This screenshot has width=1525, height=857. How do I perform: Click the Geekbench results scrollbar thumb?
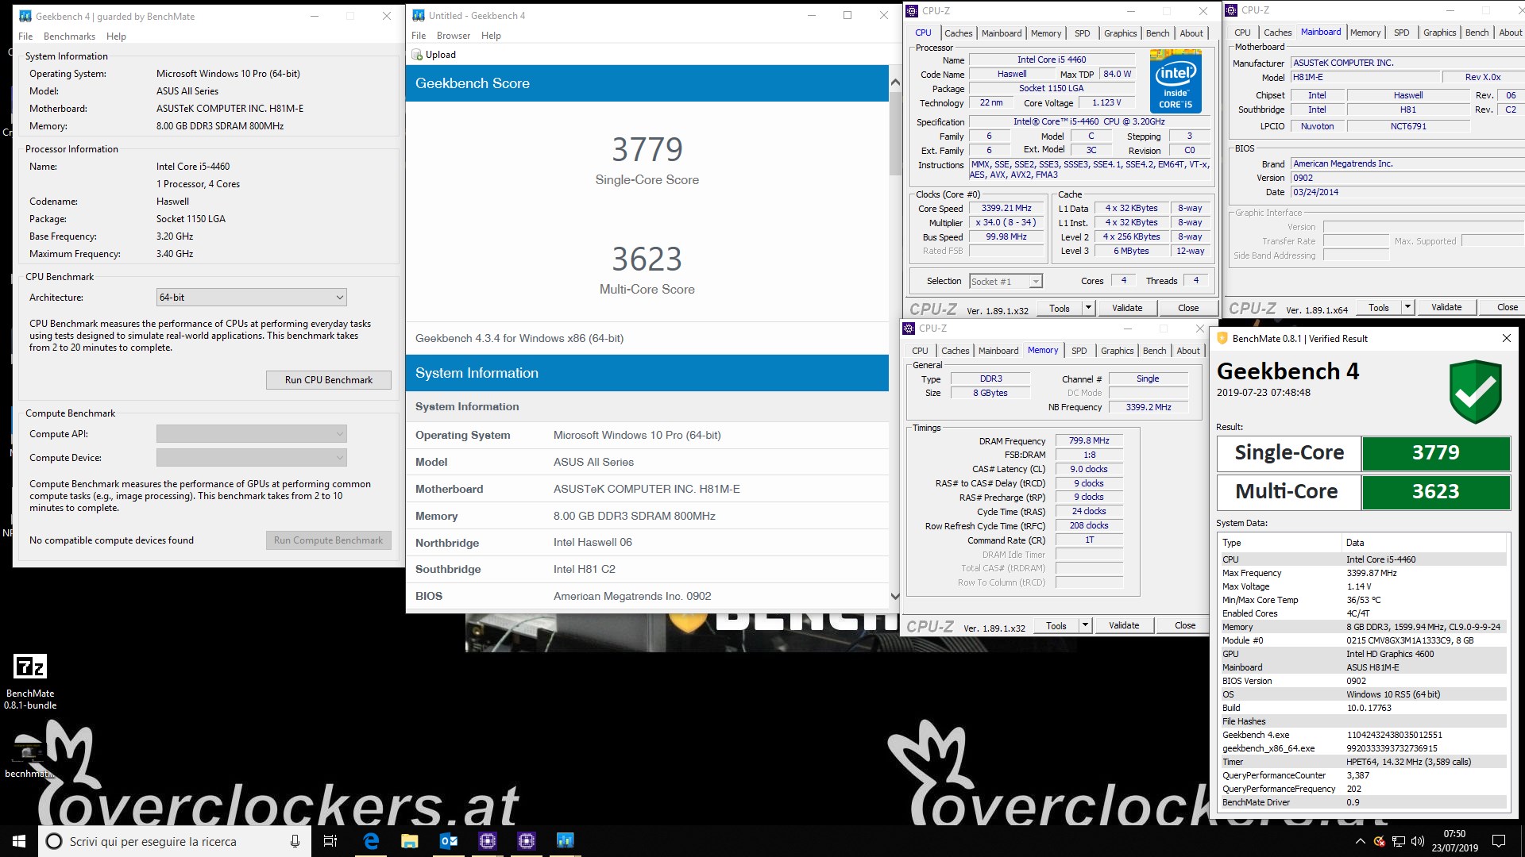click(895, 134)
